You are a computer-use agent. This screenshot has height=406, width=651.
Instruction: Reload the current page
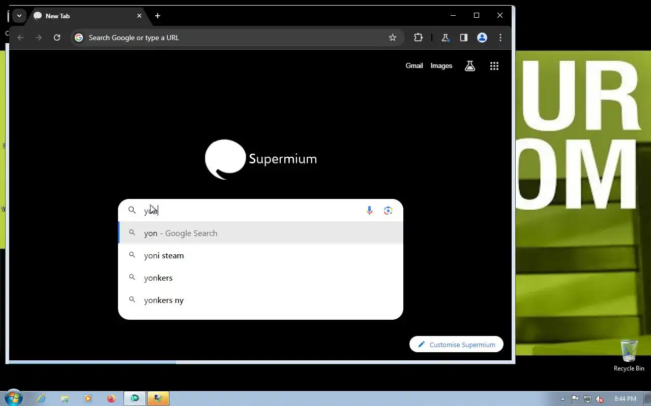(x=57, y=38)
